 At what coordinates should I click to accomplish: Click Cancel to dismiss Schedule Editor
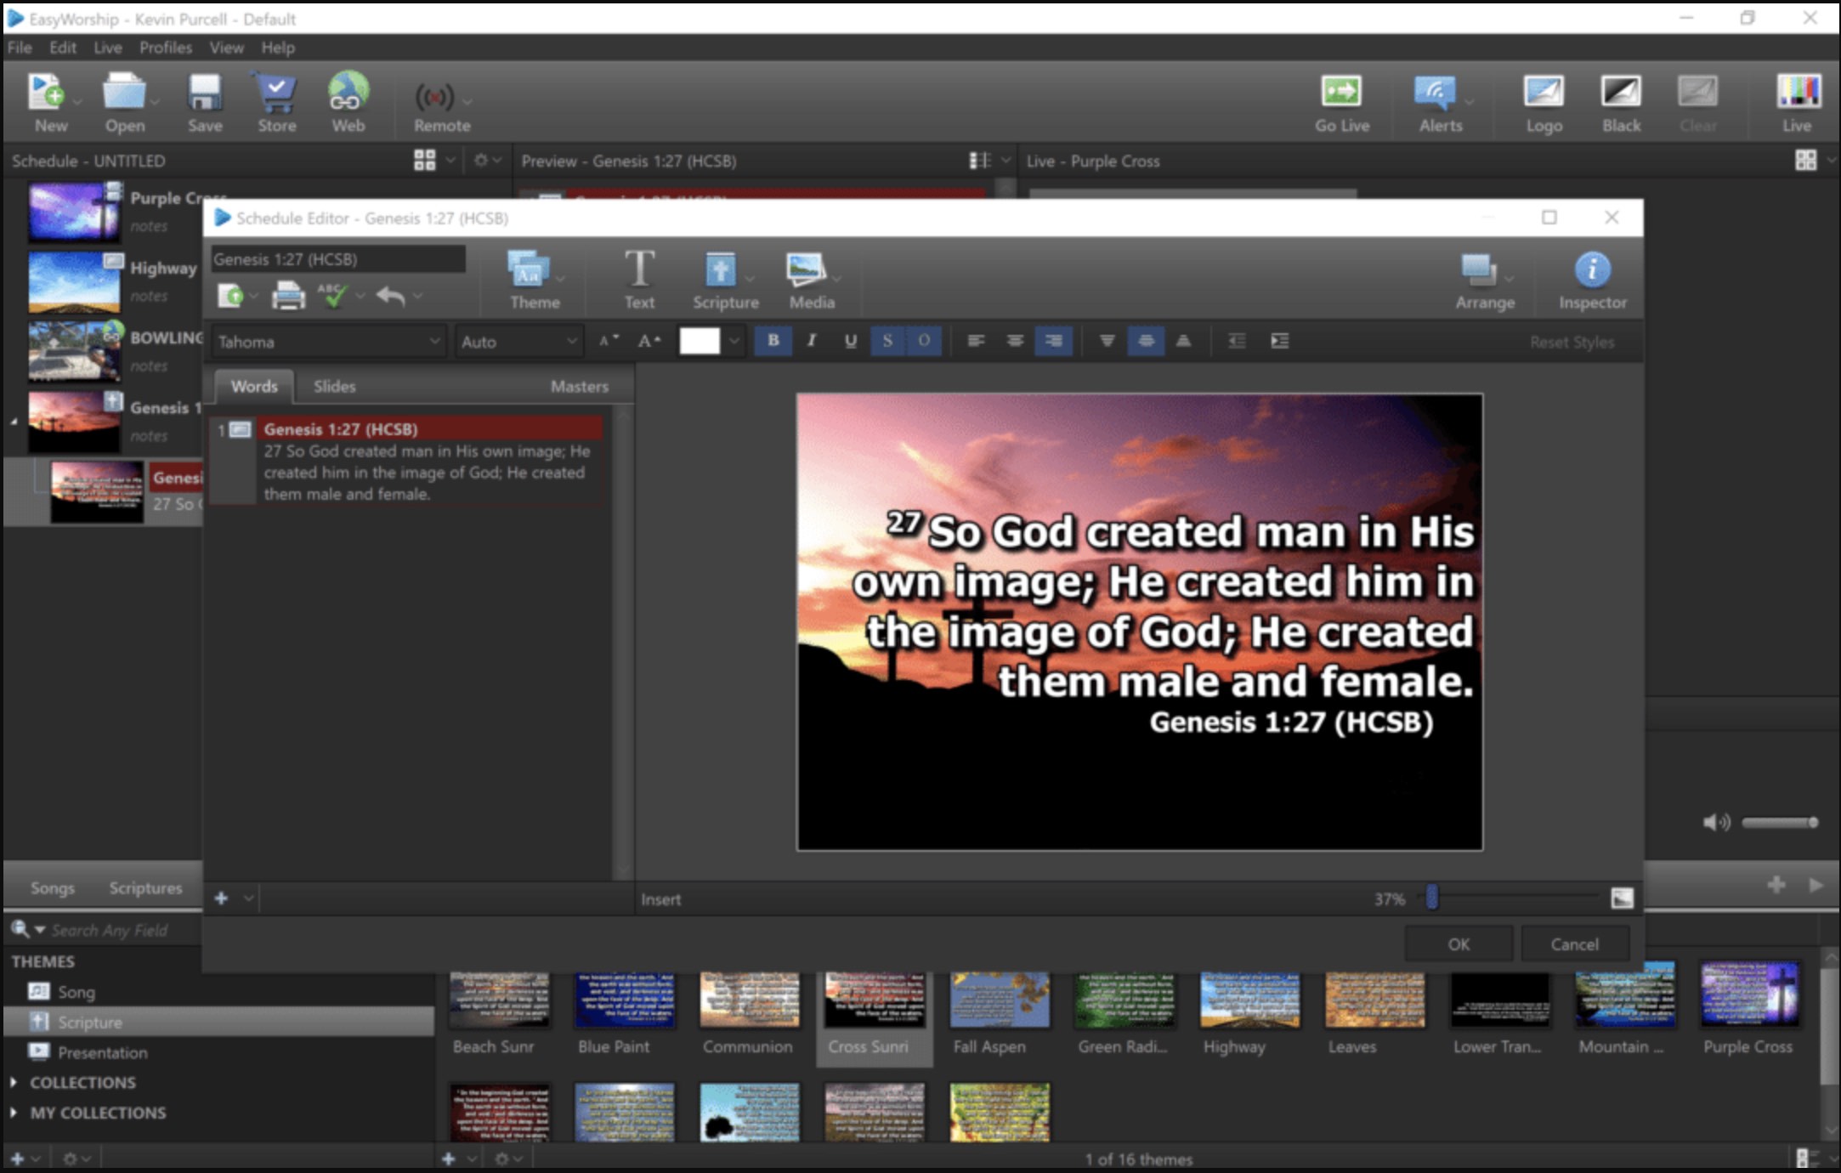[1574, 943]
